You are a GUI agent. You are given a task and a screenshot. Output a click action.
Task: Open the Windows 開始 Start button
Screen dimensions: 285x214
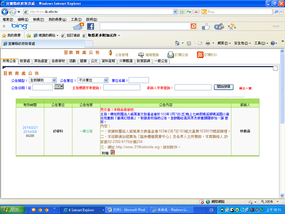pos(12,210)
